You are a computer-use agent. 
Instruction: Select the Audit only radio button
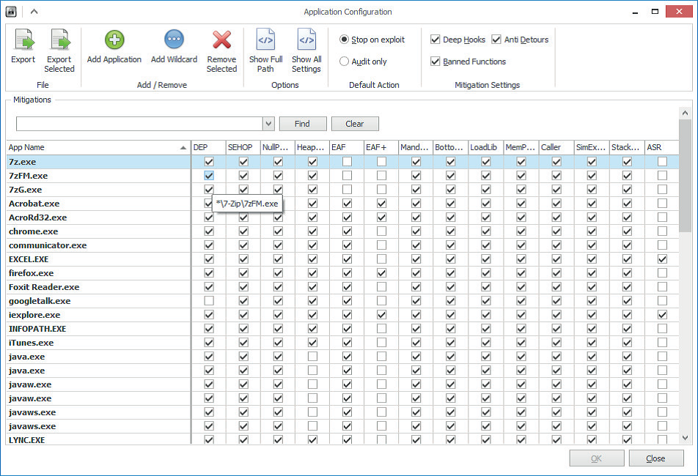[x=344, y=62]
